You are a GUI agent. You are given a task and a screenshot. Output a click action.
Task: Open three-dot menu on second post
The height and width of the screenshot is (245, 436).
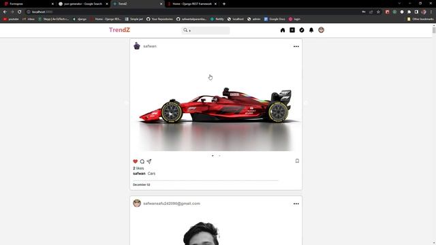[x=296, y=203]
